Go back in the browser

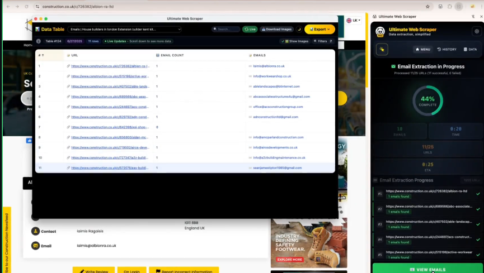[x=8, y=7]
